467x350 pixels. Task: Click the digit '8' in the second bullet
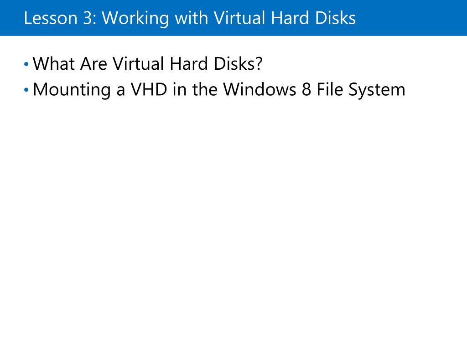(306, 89)
